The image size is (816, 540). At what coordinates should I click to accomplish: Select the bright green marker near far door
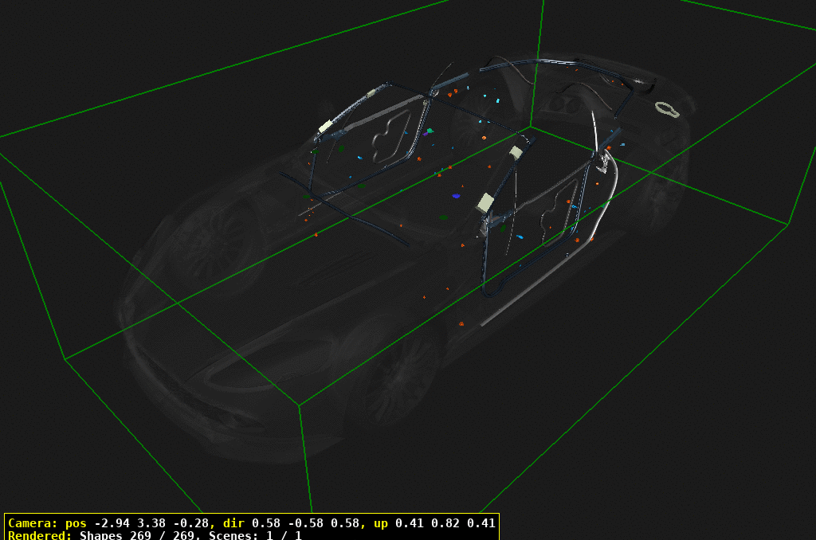(430, 130)
